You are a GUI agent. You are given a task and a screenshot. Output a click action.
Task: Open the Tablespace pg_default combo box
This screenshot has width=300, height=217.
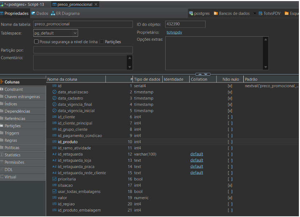pyautogui.click(x=56, y=33)
